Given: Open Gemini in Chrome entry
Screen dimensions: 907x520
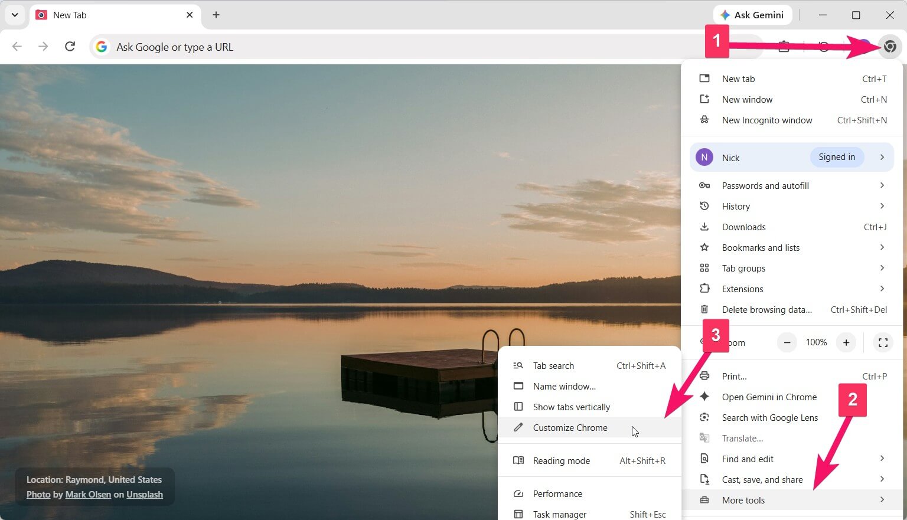Looking at the screenshot, I should point(792,397).
